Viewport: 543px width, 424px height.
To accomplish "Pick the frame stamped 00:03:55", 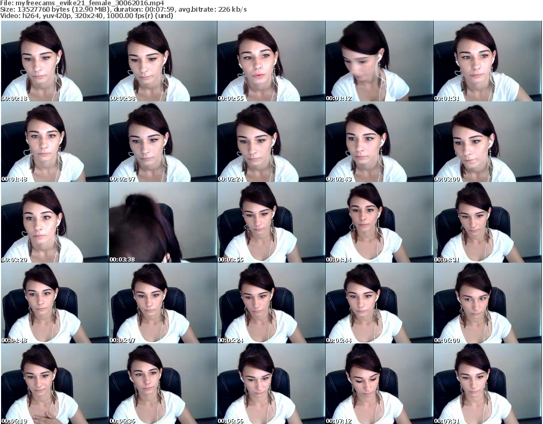I will point(271,222).
